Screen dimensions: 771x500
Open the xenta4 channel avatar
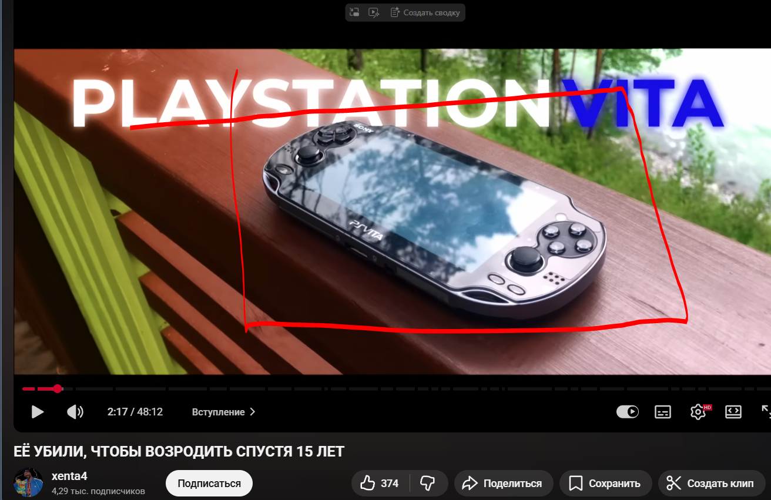pyautogui.click(x=28, y=482)
